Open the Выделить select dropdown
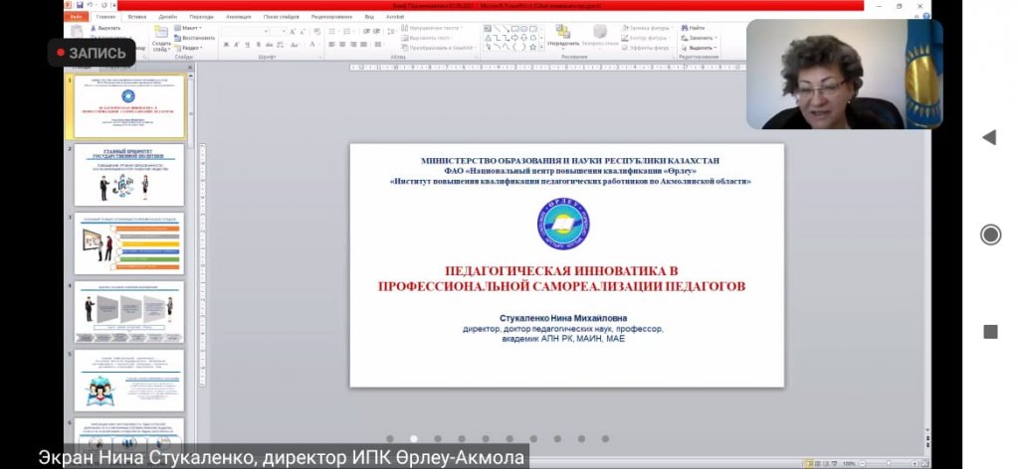Viewport: 1019px width, 469px height. (699, 48)
